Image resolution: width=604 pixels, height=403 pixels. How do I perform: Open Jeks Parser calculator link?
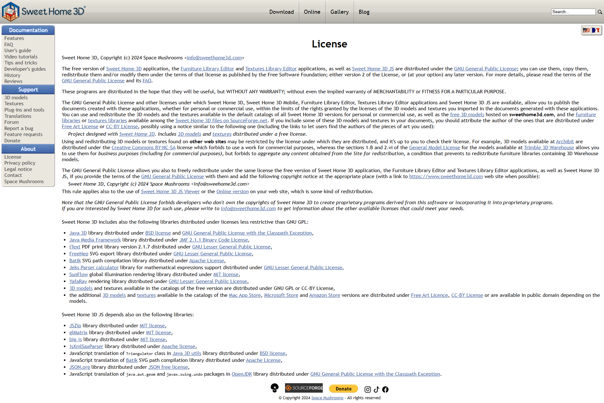coord(94,268)
